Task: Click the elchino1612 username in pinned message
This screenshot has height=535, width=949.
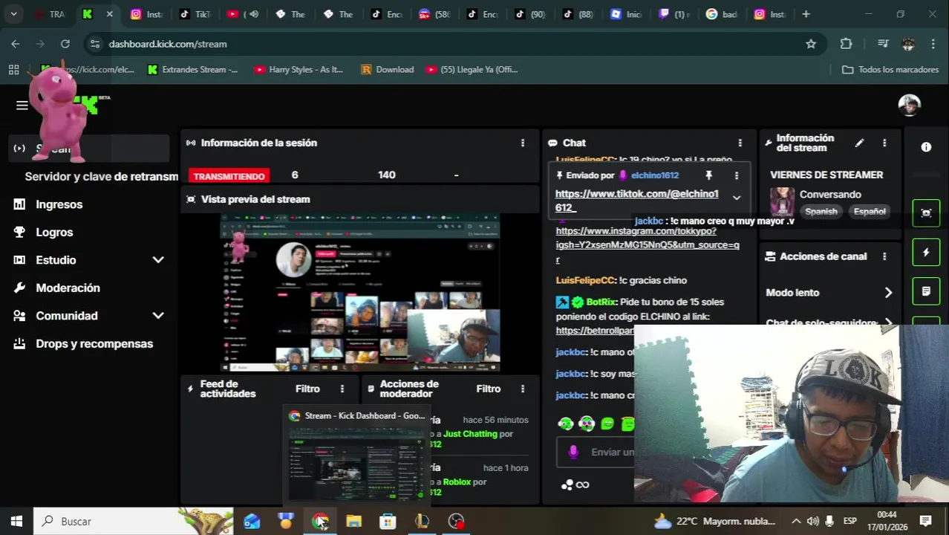Action: click(655, 175)
